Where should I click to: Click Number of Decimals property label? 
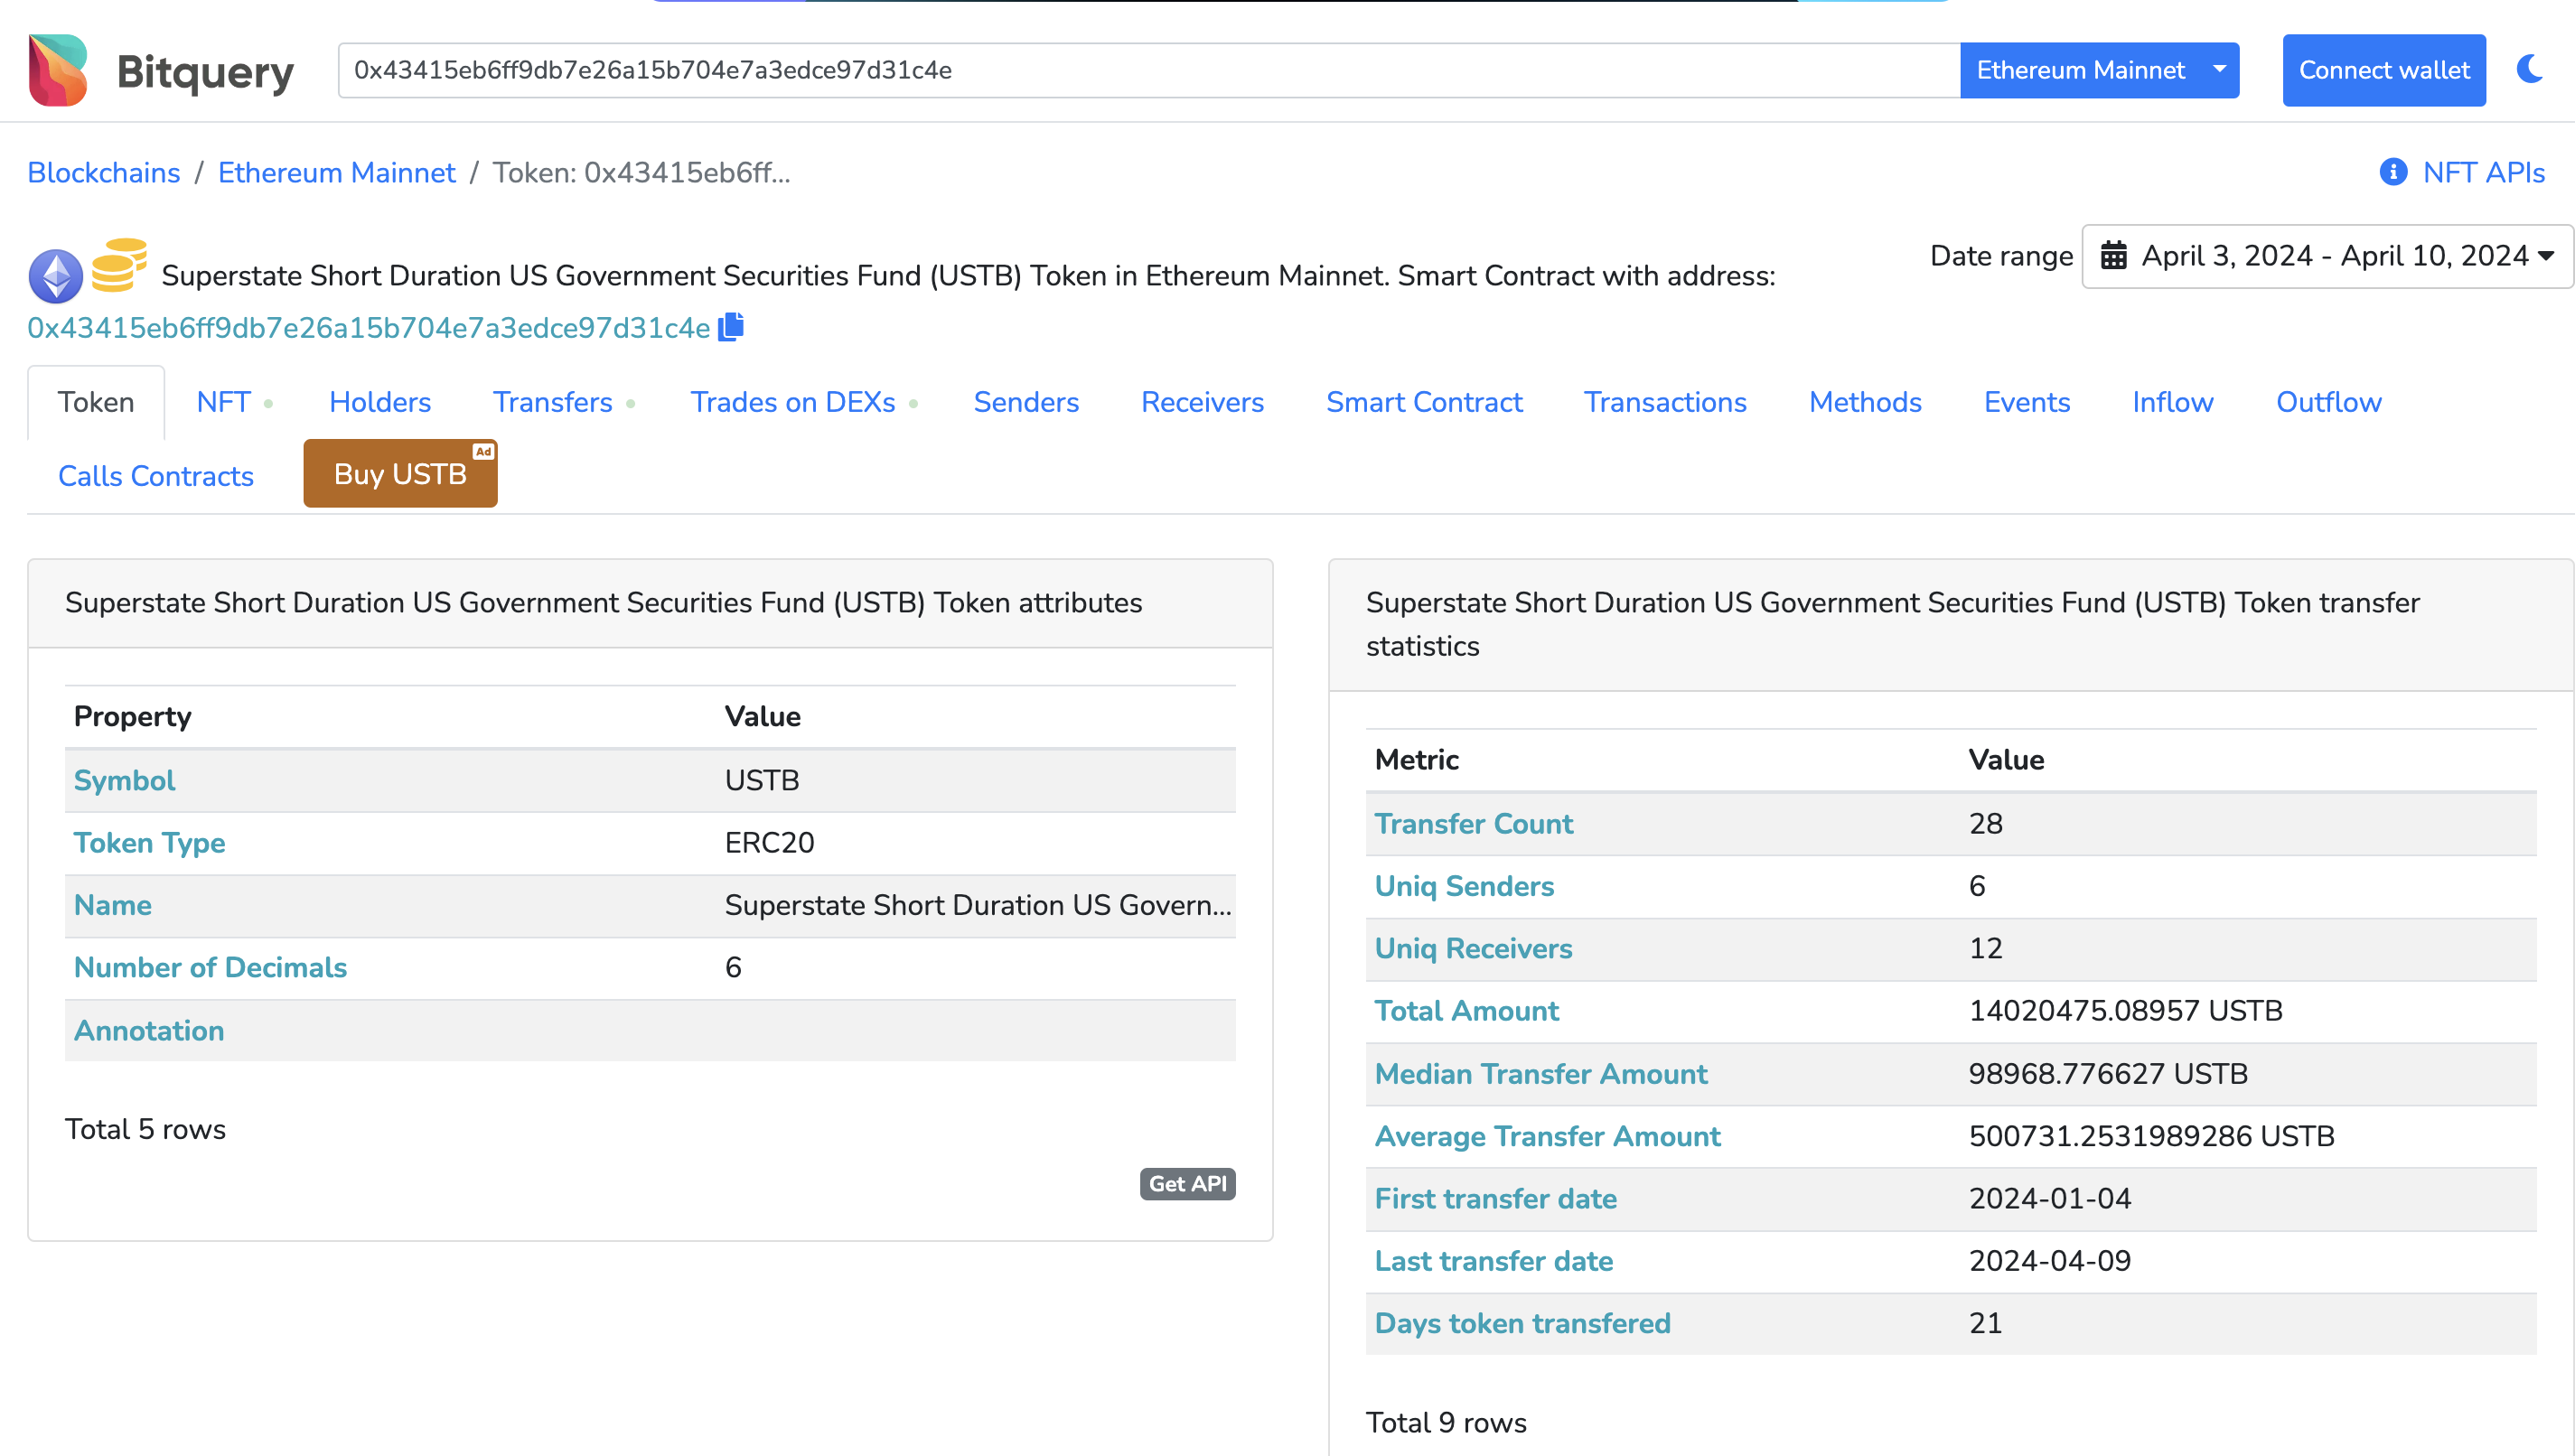210,967
